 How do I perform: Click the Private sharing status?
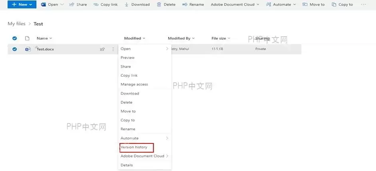pyautogui.click(x=261, y=49)
